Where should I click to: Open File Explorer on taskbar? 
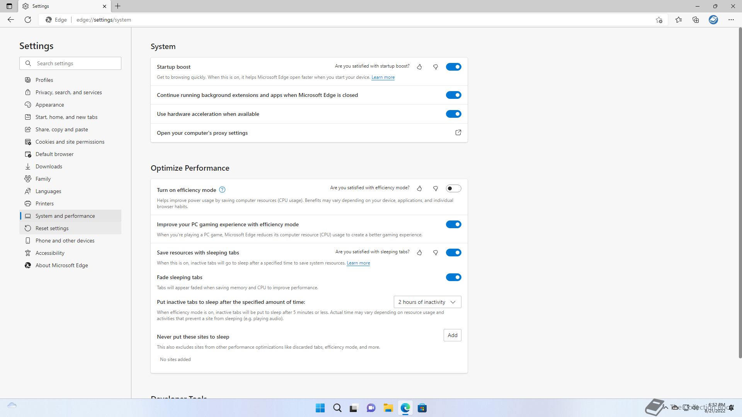[x=388, y=408]
